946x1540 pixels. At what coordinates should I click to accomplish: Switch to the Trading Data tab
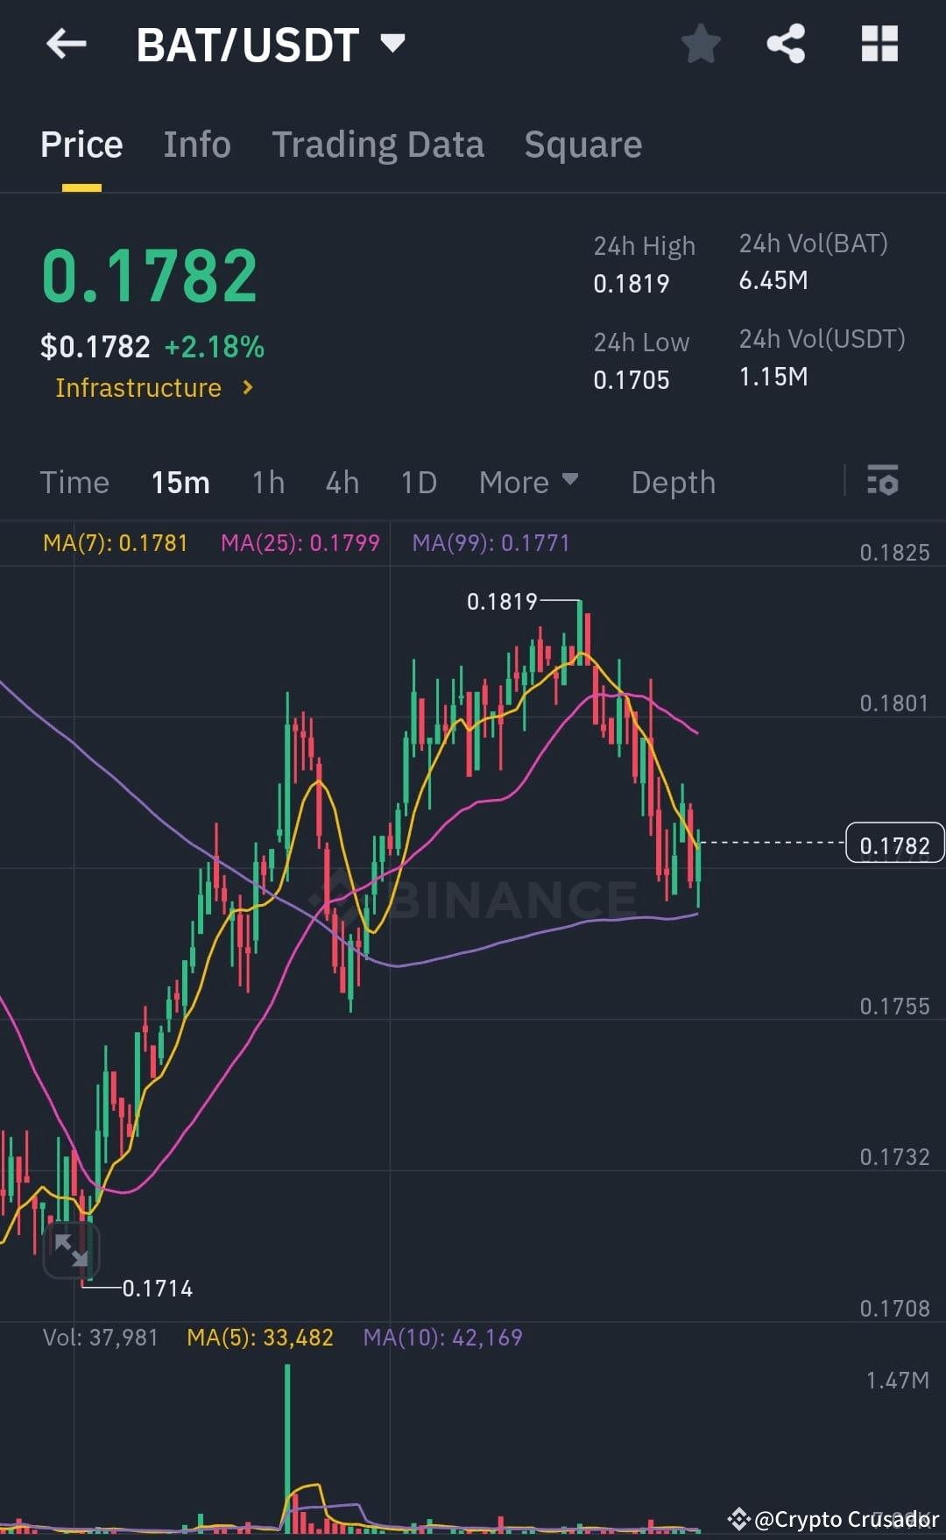click(378, 144)
